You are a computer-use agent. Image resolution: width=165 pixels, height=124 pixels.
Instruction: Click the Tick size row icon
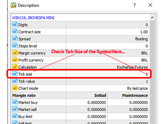[15, 74]
